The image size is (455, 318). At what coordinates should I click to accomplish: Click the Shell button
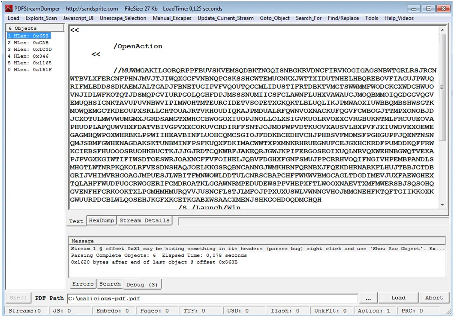coord(18,298)
